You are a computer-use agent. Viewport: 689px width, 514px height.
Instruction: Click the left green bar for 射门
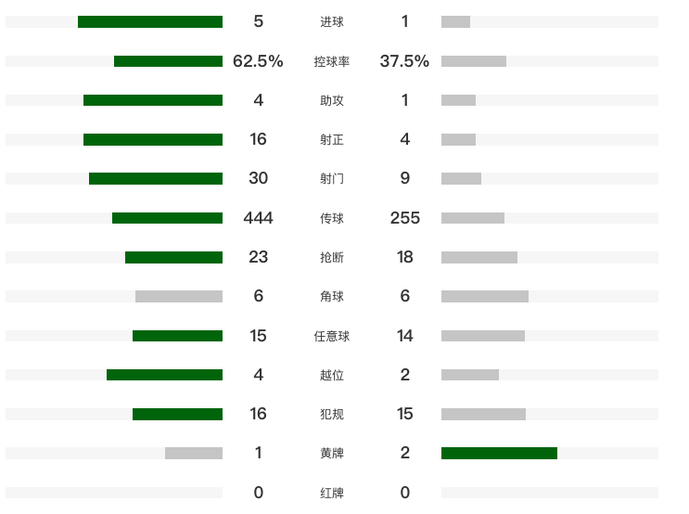(156, 178)
